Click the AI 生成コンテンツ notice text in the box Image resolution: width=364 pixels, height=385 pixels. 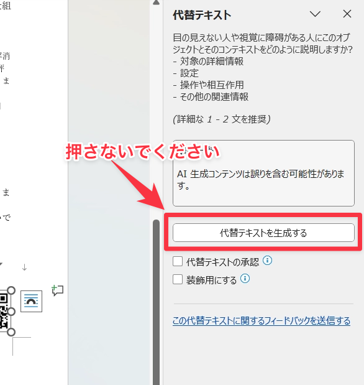point(260,180)
